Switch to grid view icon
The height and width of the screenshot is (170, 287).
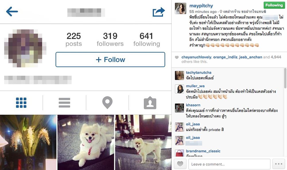click(21, 103)
